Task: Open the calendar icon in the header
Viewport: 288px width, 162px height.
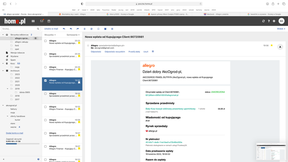Action: [49, 21]
